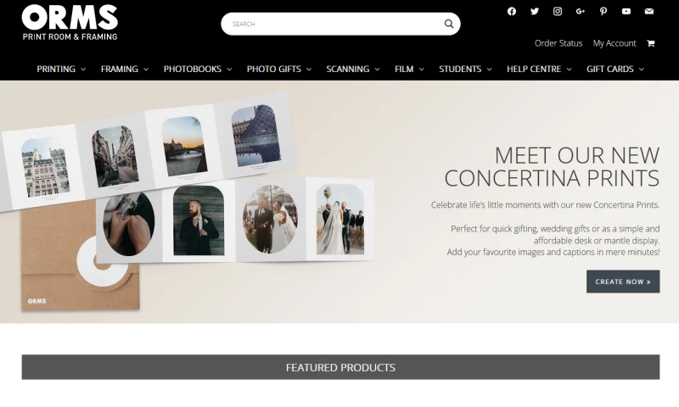The image size is (679, 407).
Task: Click the Google Plus icon
Action: [581, 11]
